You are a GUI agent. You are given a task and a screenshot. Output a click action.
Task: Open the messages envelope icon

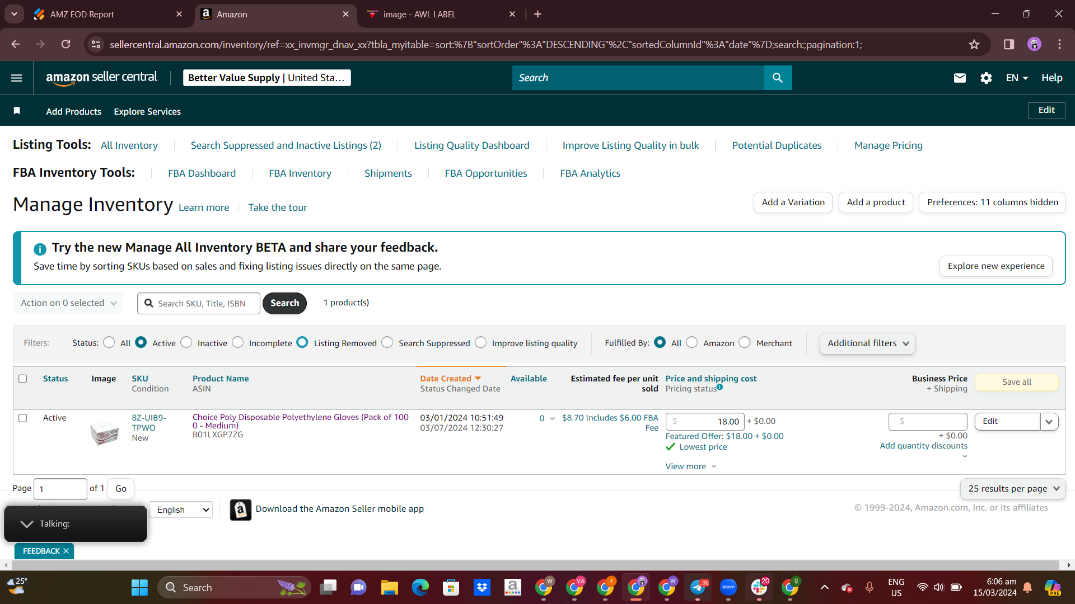tap(960, 78)
